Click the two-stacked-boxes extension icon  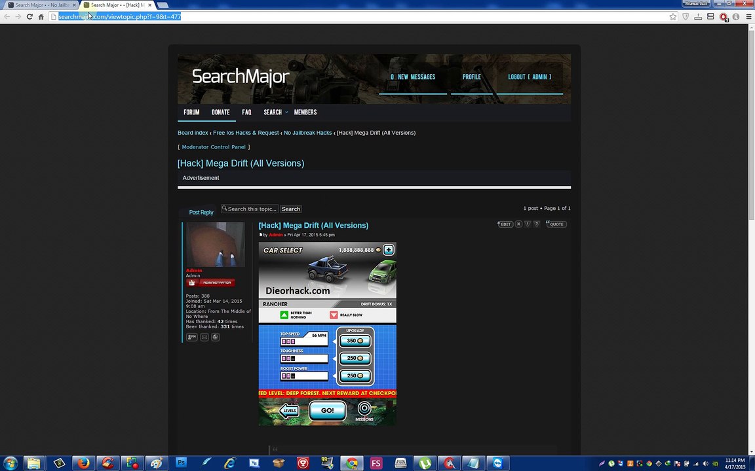click(x=710, y=17)
